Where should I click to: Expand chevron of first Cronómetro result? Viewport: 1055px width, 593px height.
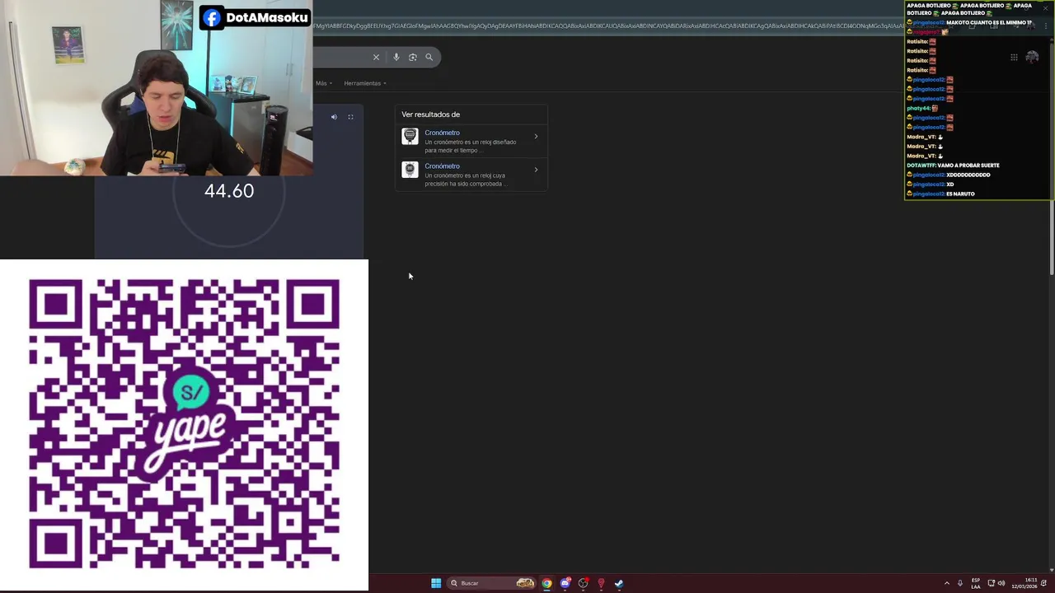[x=536, y=137]
